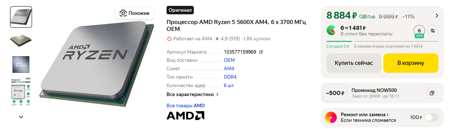Click the AMD brand logo

(x=185, y=116)
